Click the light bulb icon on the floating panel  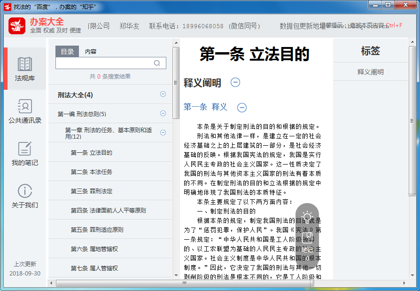point(307,217)
